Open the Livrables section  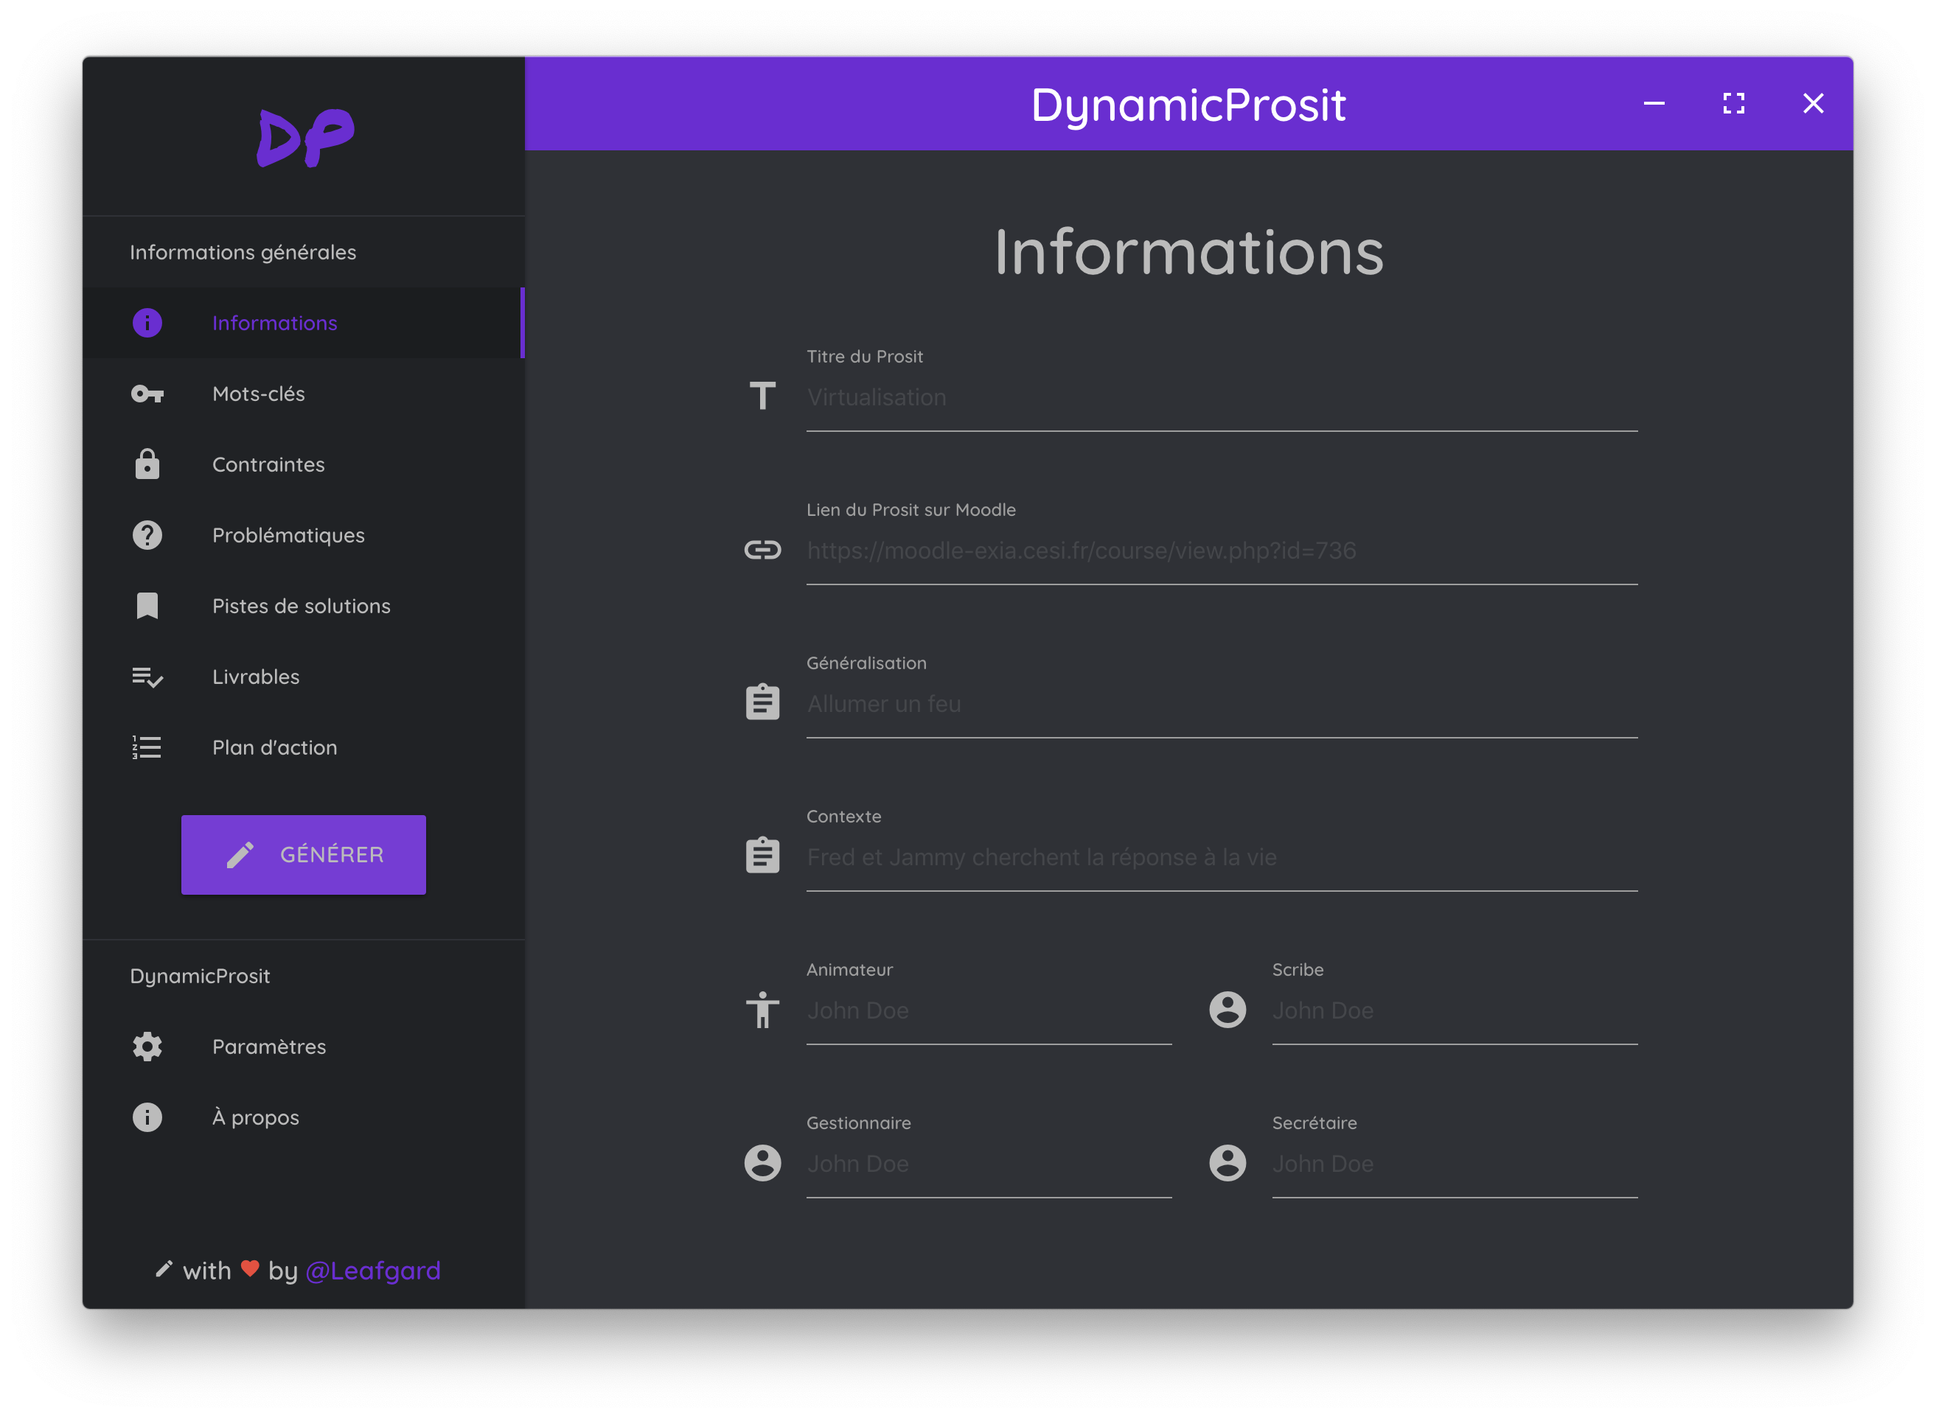click(256, 677)
